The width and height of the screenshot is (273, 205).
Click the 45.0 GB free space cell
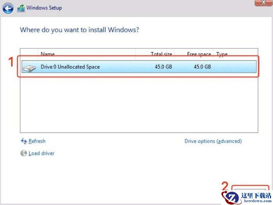pos(202,67)
